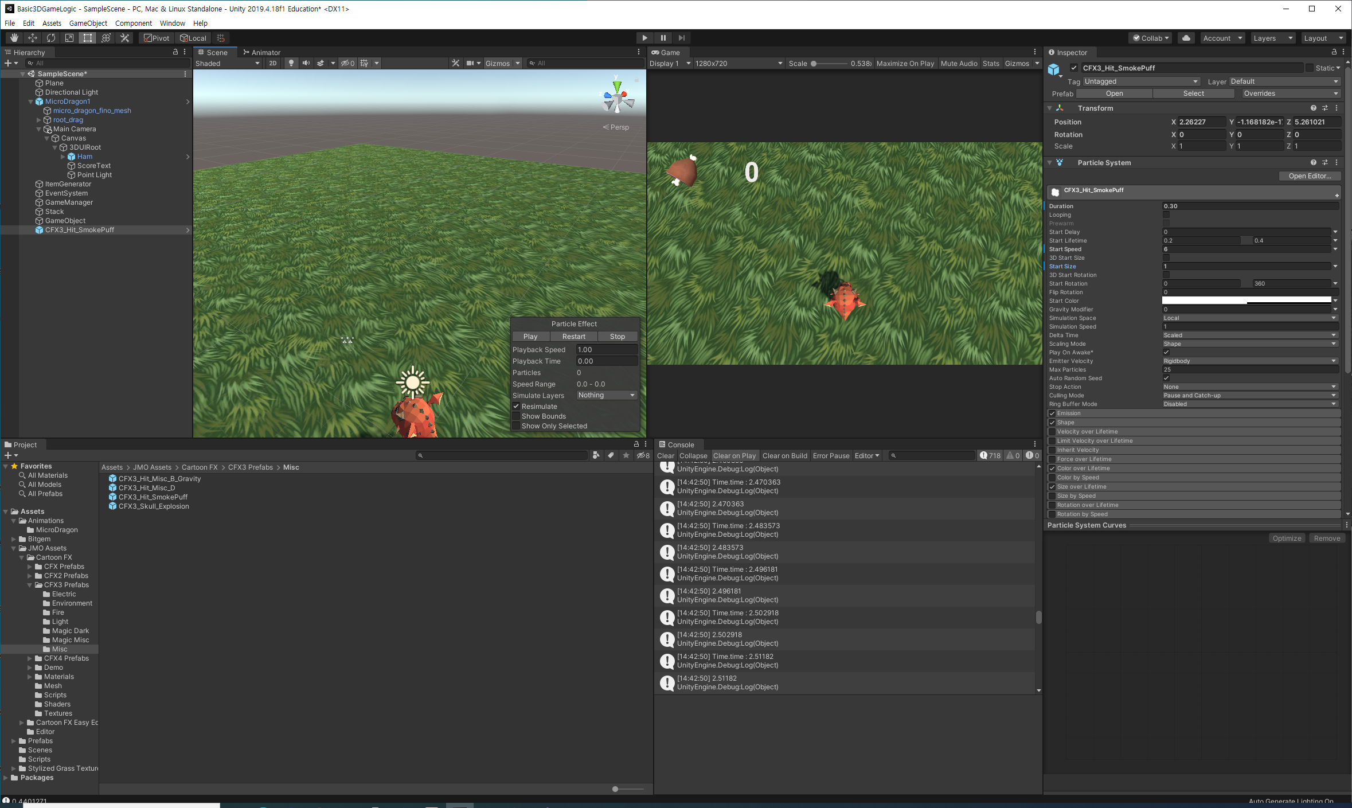Screen dimensions: 1352x808
Task: Switch to the Animator tab
Action: (261, 52)
